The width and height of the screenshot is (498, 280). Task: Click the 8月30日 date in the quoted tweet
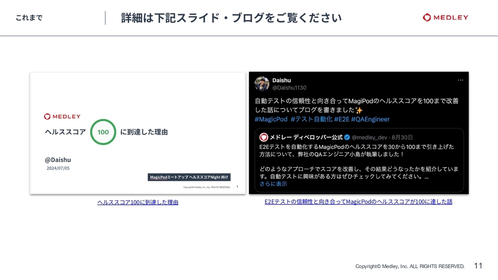(x=402, y=137)
